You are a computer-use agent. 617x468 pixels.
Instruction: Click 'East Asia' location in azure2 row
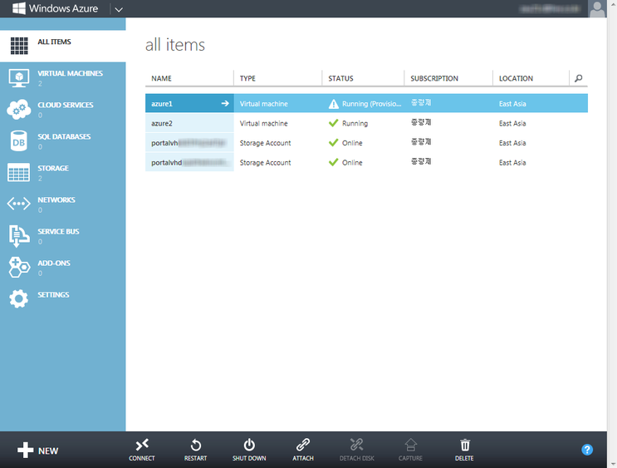[x=512, y=123]
